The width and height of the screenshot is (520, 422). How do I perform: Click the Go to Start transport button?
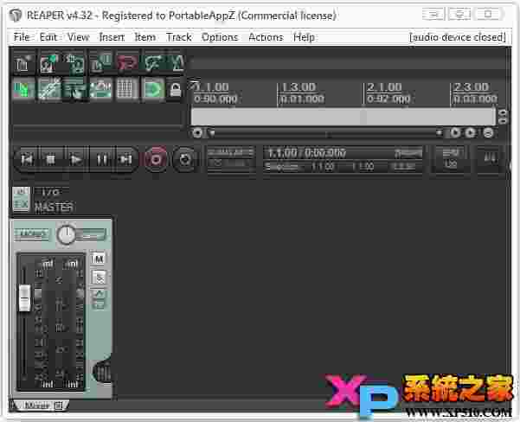(x=27, y=160)
